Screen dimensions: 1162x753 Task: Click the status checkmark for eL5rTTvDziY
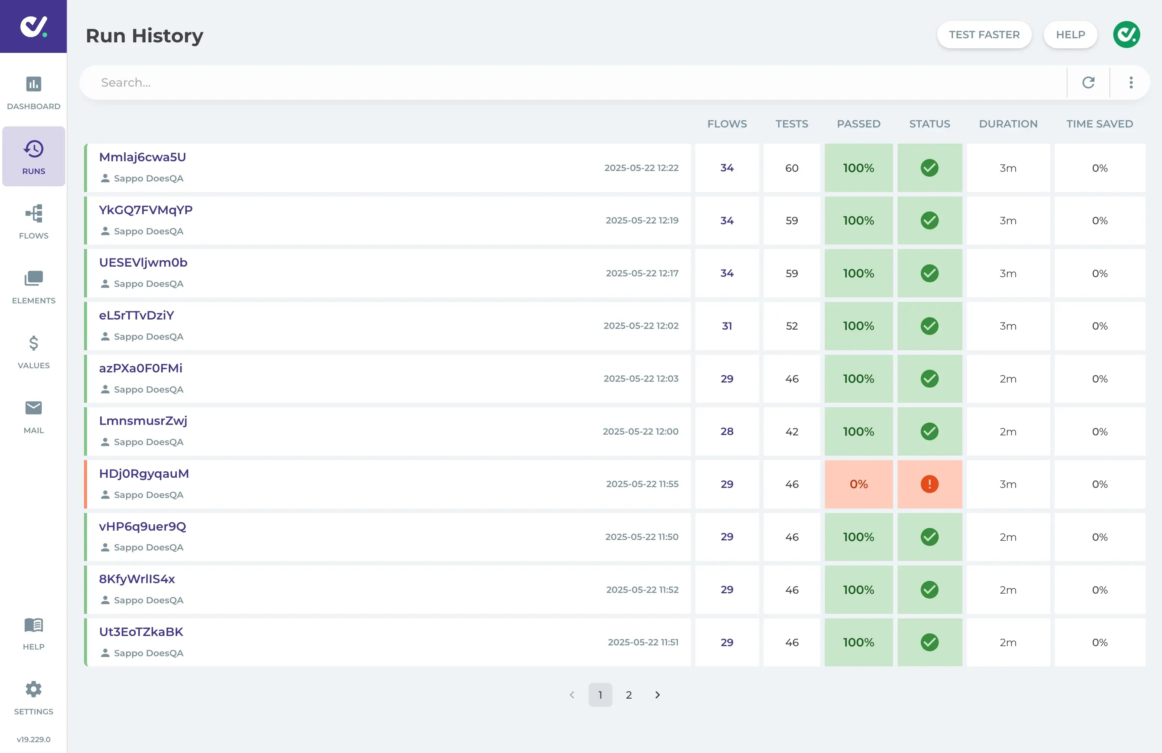pyautogui.click(x=929, y=326)
